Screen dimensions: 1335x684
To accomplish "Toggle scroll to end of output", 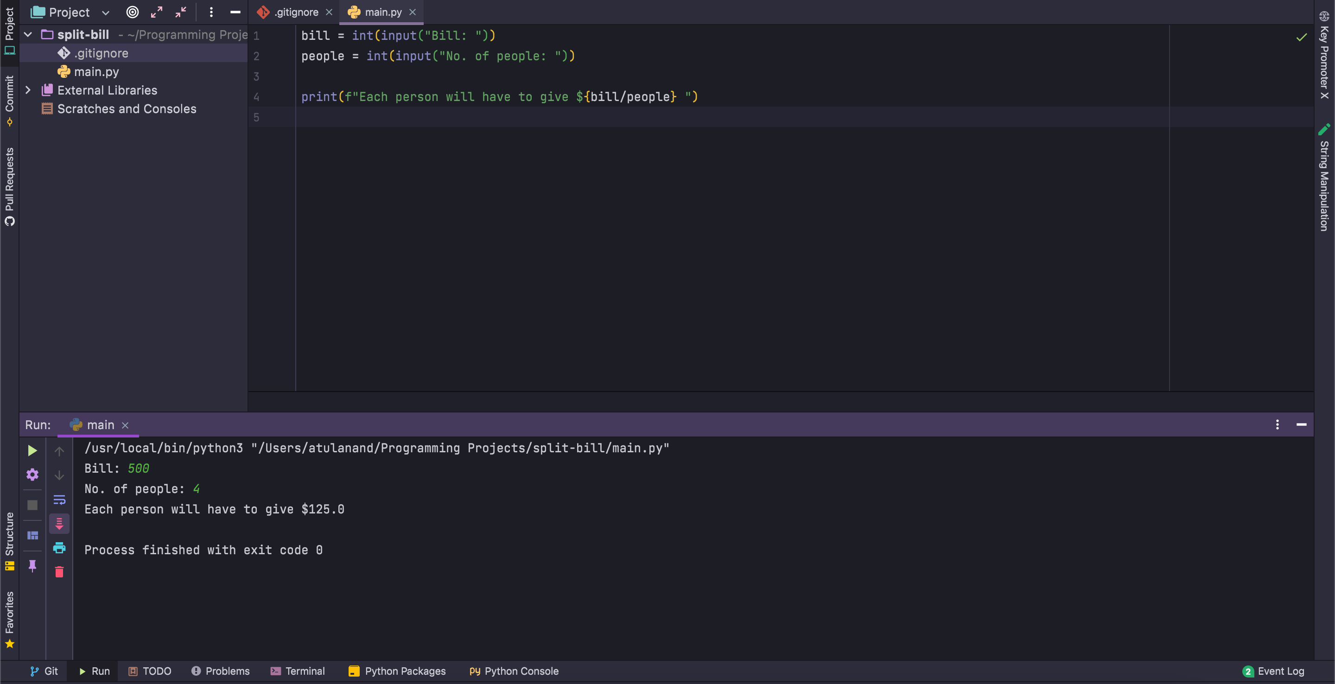I will (59, 523).
